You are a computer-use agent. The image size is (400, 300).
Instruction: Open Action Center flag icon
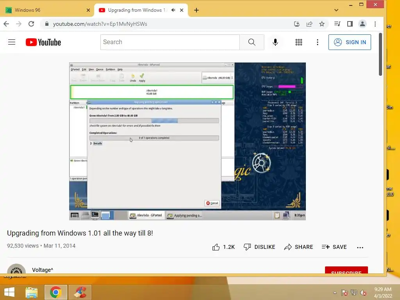[345, 293]
